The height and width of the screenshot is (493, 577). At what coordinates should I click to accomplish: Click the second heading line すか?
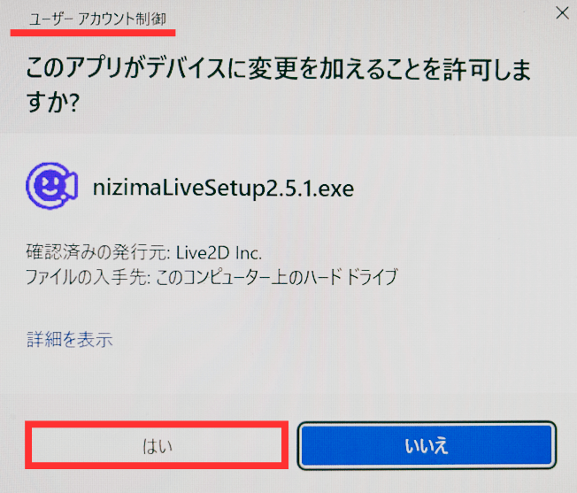[53, 102]
